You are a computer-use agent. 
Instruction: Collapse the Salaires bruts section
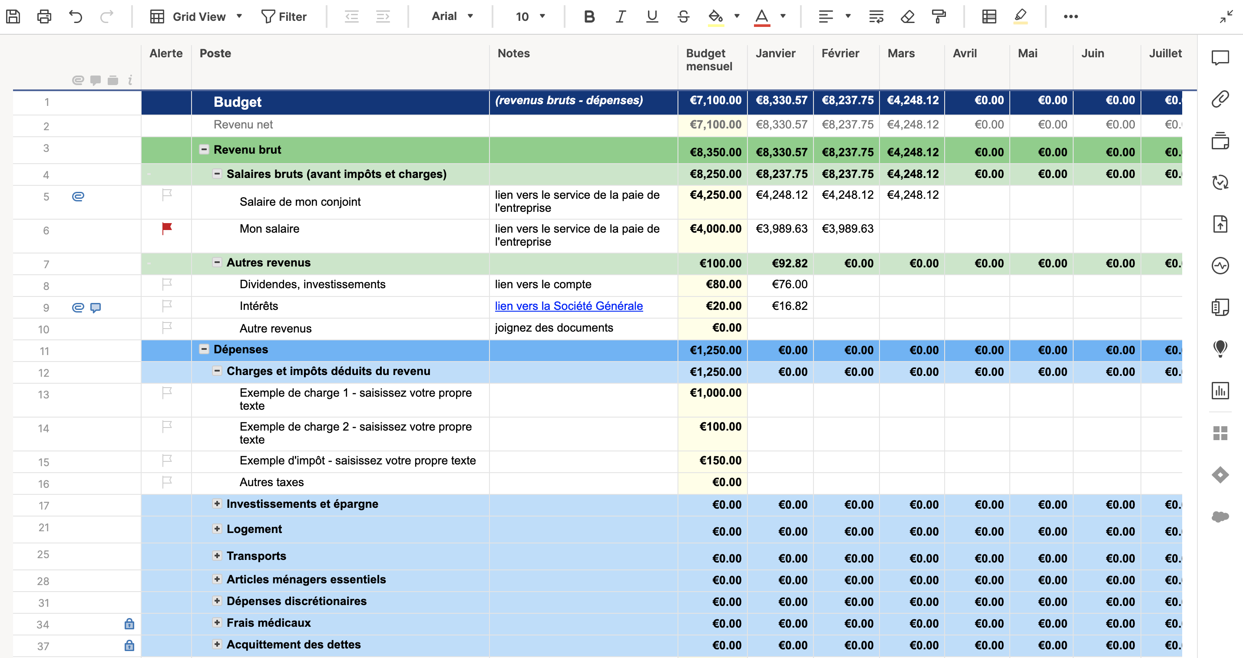pos(217,174)
